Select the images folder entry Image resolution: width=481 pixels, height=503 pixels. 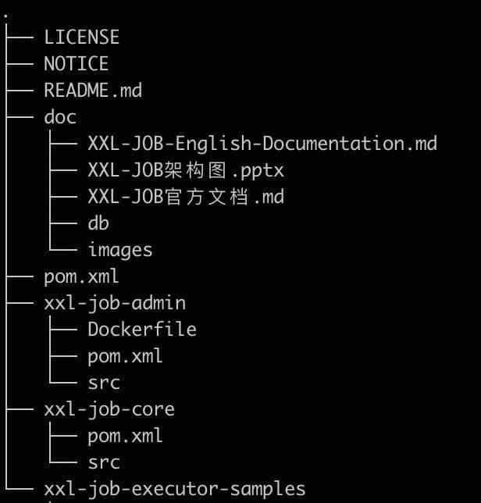(x=120, y=250)
